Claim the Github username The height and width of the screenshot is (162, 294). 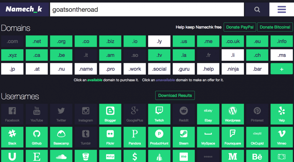[x=37, y=137]
